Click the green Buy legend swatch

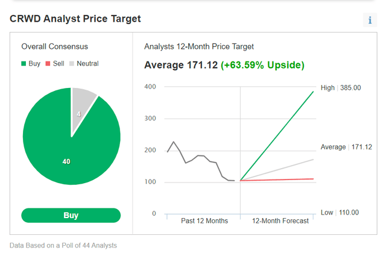[x=25, y=63]
